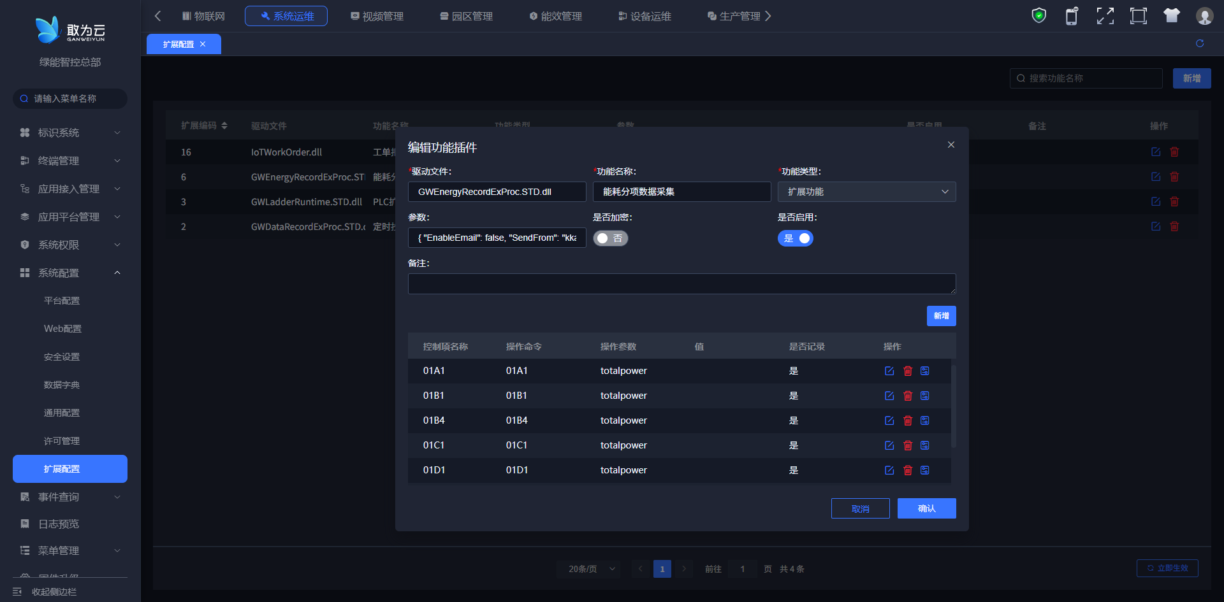
Task: Toggle the 是否启用 enabled switch
Action: [x=795, y=238]
